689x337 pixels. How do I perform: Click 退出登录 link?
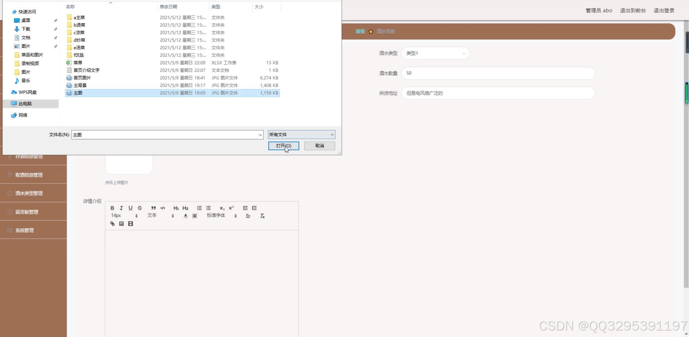(664, 10)
